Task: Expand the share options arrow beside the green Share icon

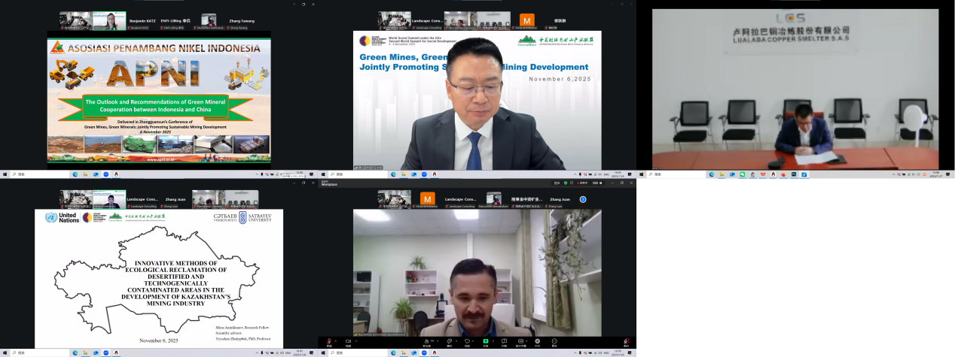Action: click(x=493, y=340)
